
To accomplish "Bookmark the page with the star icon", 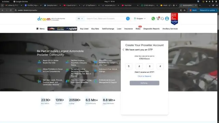I will 184,10.
